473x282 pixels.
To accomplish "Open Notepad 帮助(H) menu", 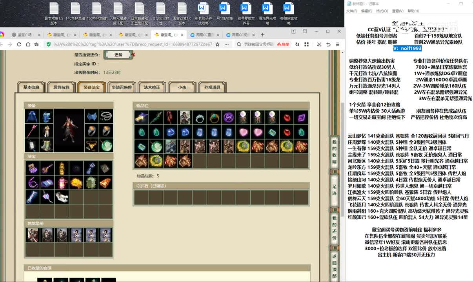I will click(x=413, y=11).
